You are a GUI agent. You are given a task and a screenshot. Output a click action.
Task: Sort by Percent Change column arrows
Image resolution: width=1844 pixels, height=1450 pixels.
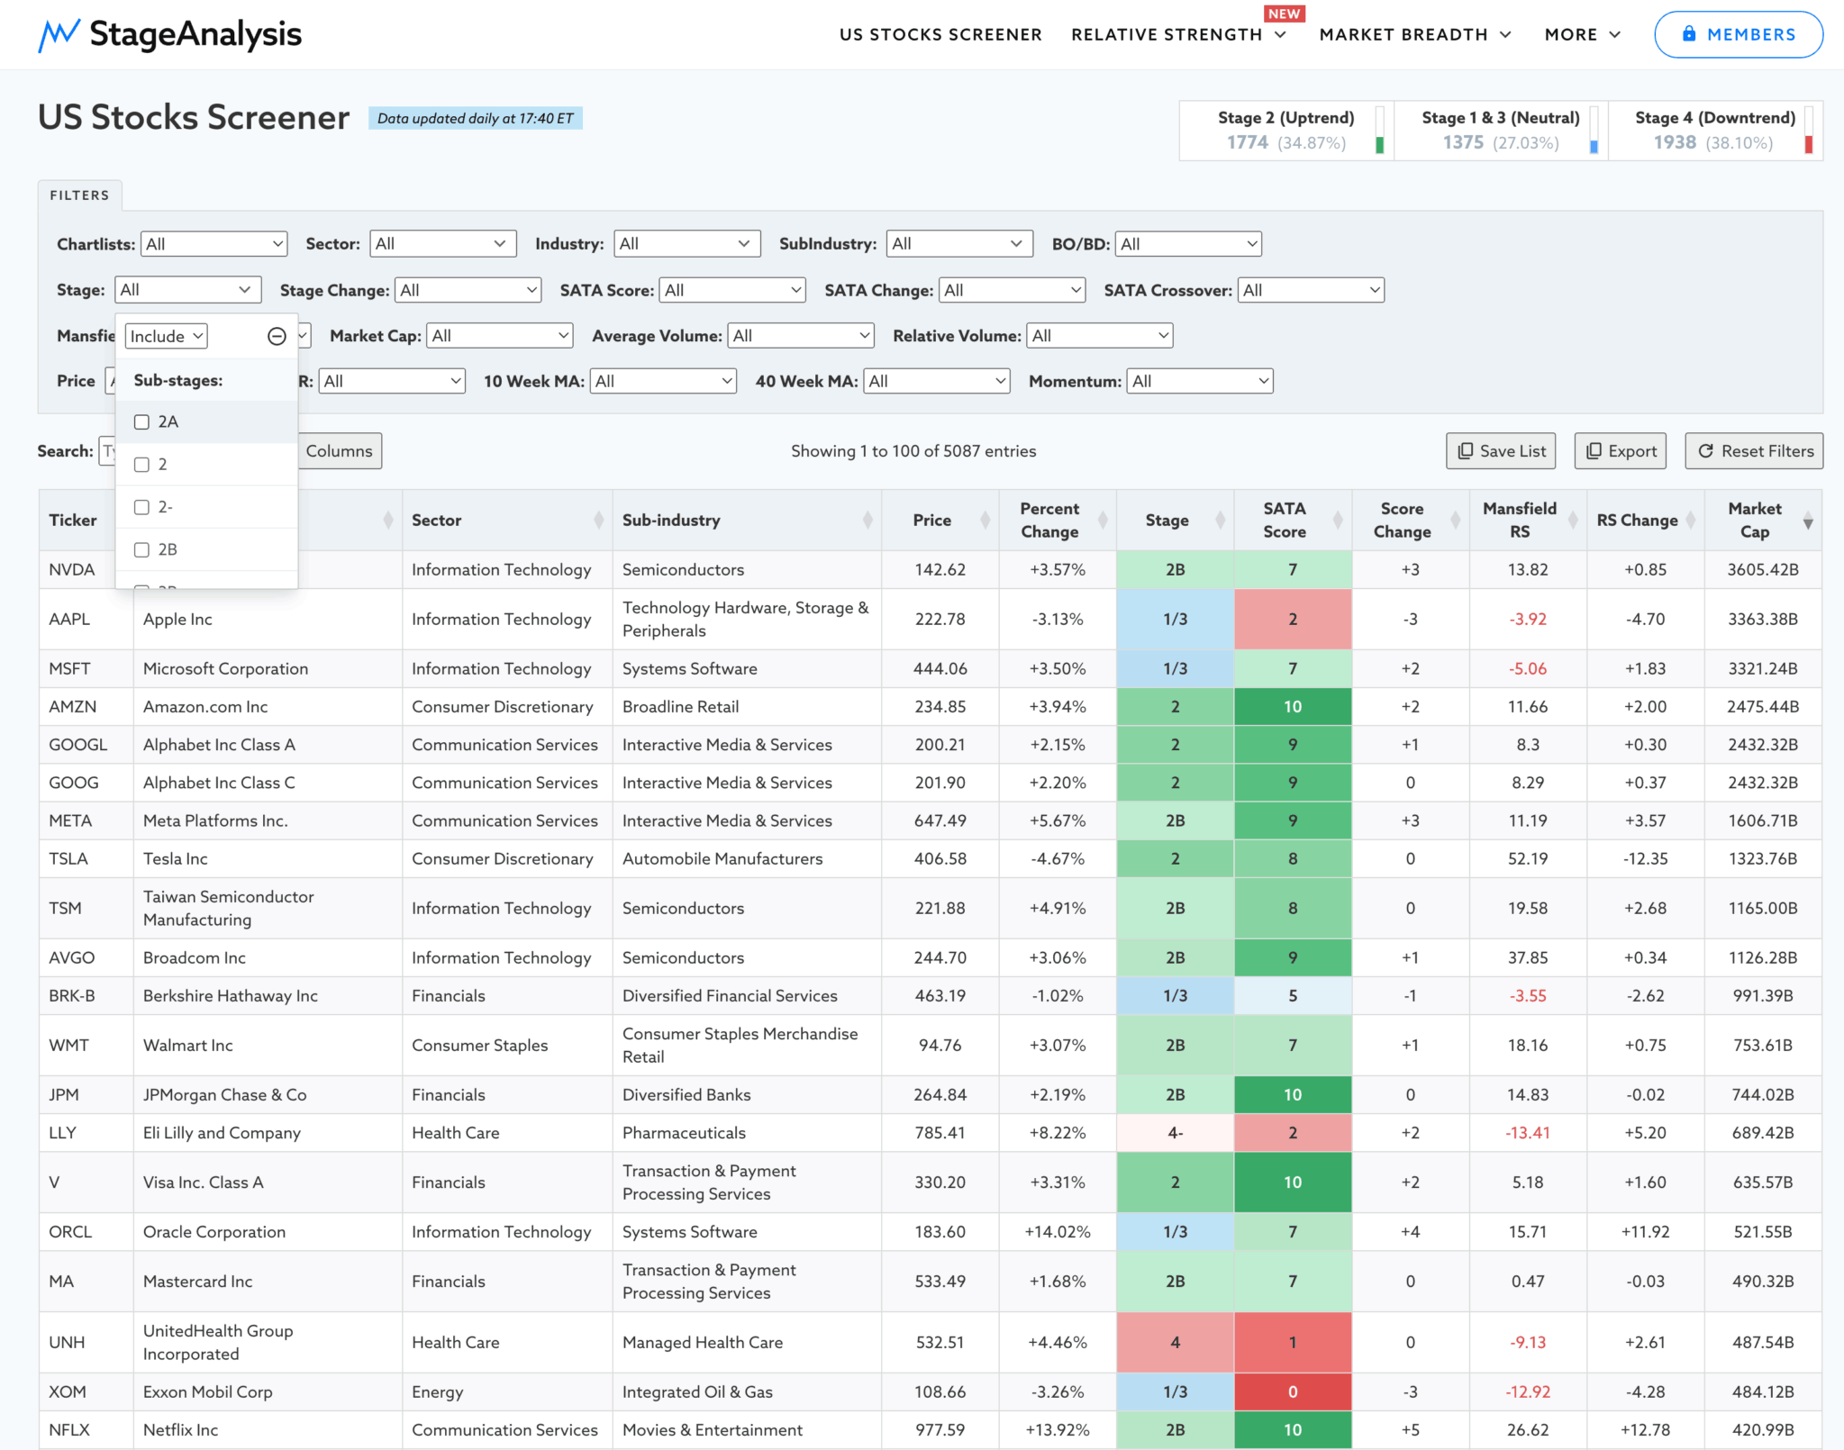1103,520
